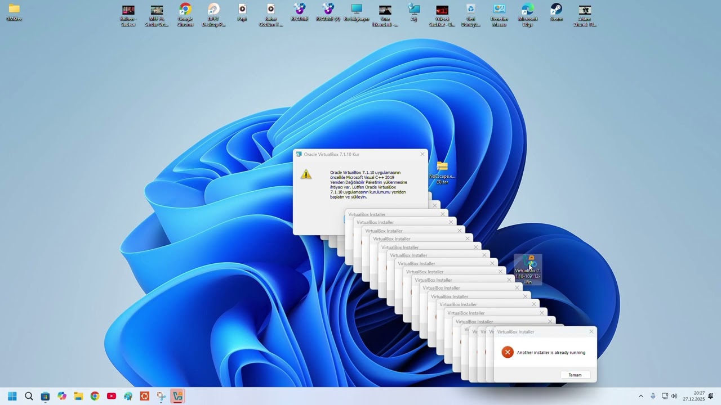
Task: Select the Denetim Masası desktop icon
Action: [499, 15]
